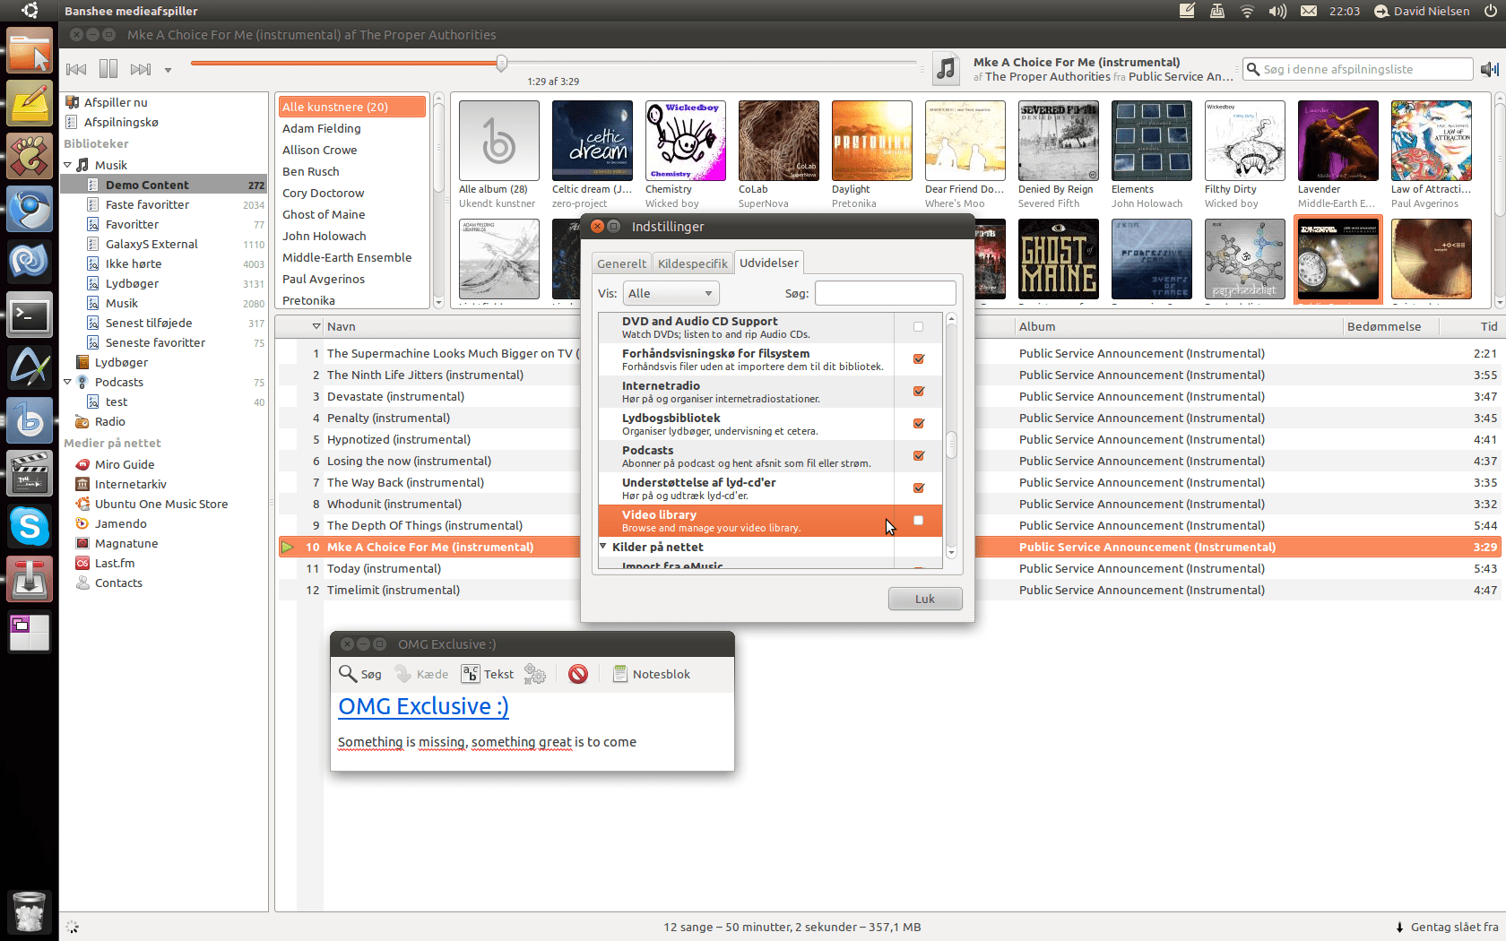Open Notesblok in the note toolbar
Image resolution: width=1506 pixels, height=941 pixels.
click(x=652, y=674)
